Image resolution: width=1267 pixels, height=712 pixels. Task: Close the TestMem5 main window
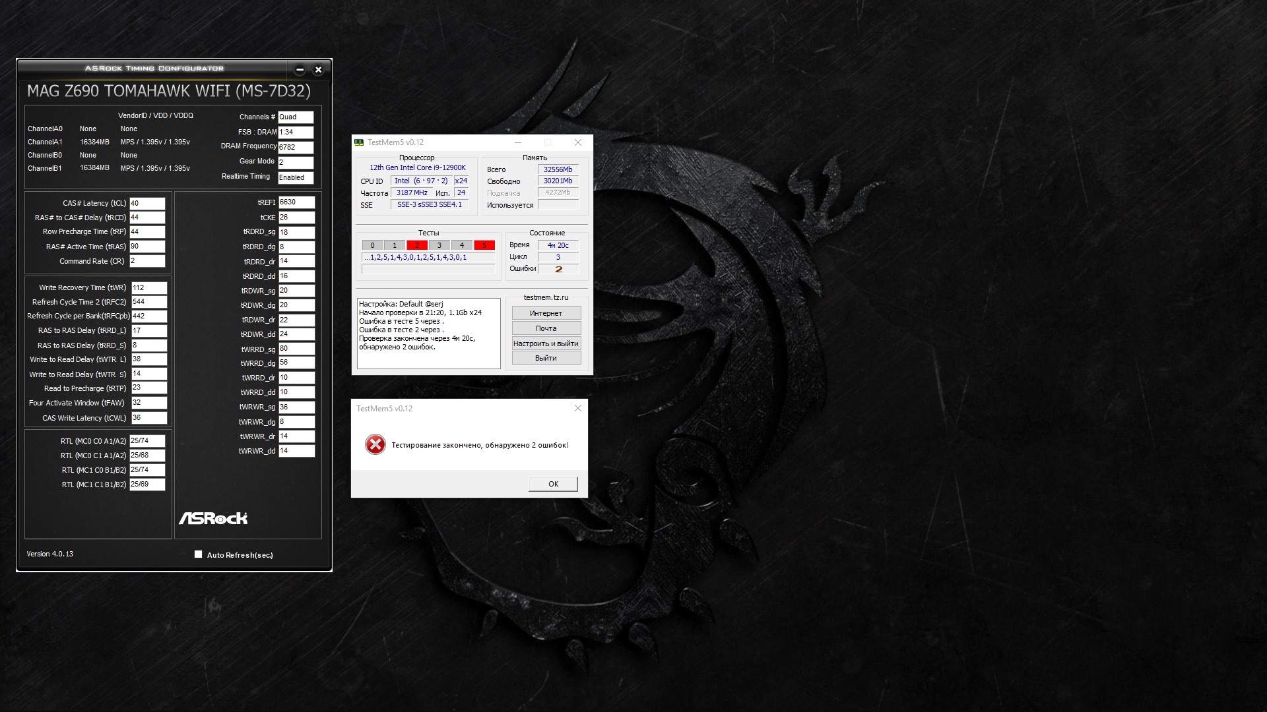577,142
